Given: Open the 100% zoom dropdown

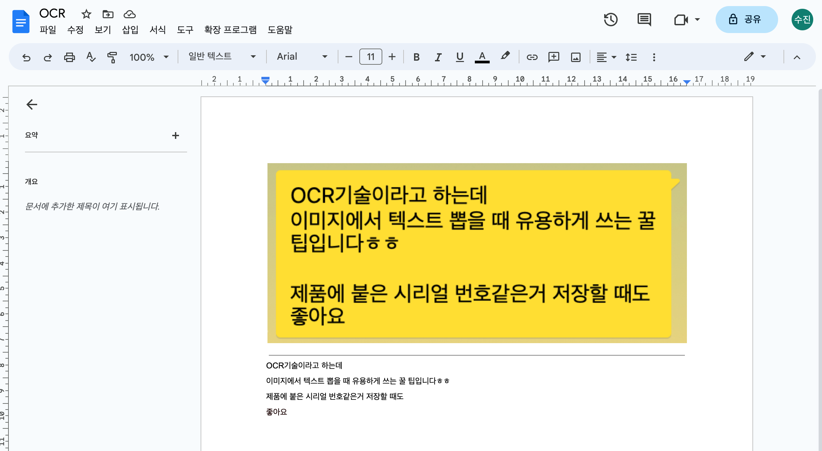Looking at the screenshot, I should click(x=149, y=57).
